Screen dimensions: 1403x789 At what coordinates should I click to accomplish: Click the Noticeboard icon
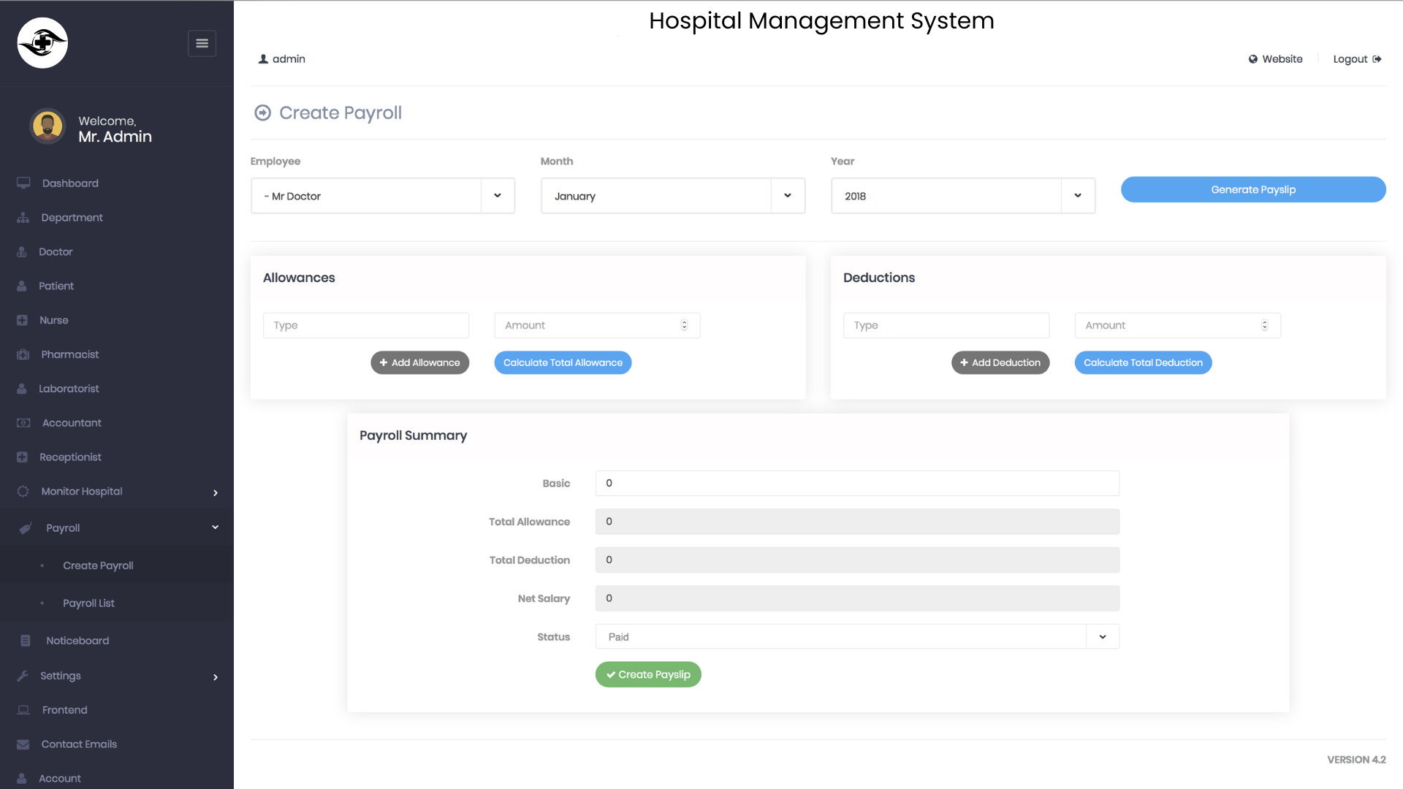coord(26,641)
